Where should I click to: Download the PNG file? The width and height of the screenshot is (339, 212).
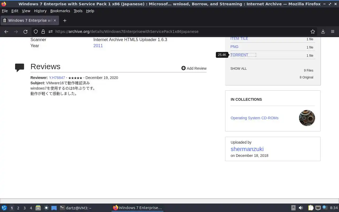tap(234, 47)
